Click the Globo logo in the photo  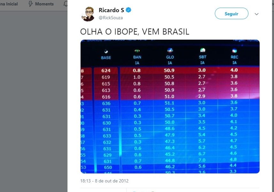[x=170, y=51]
